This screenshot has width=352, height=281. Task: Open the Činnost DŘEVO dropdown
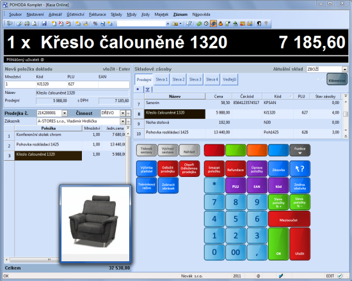[x=123, y=113]
